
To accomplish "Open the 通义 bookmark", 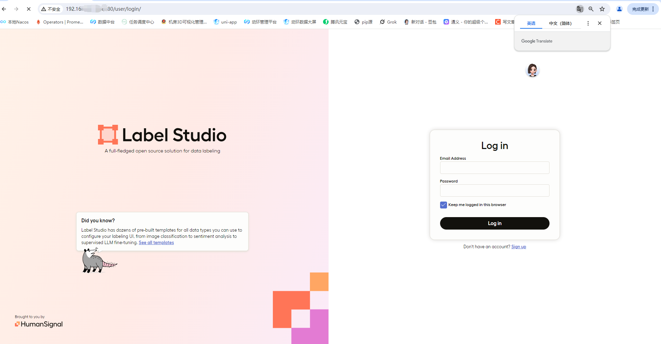I will coord(466,22).
